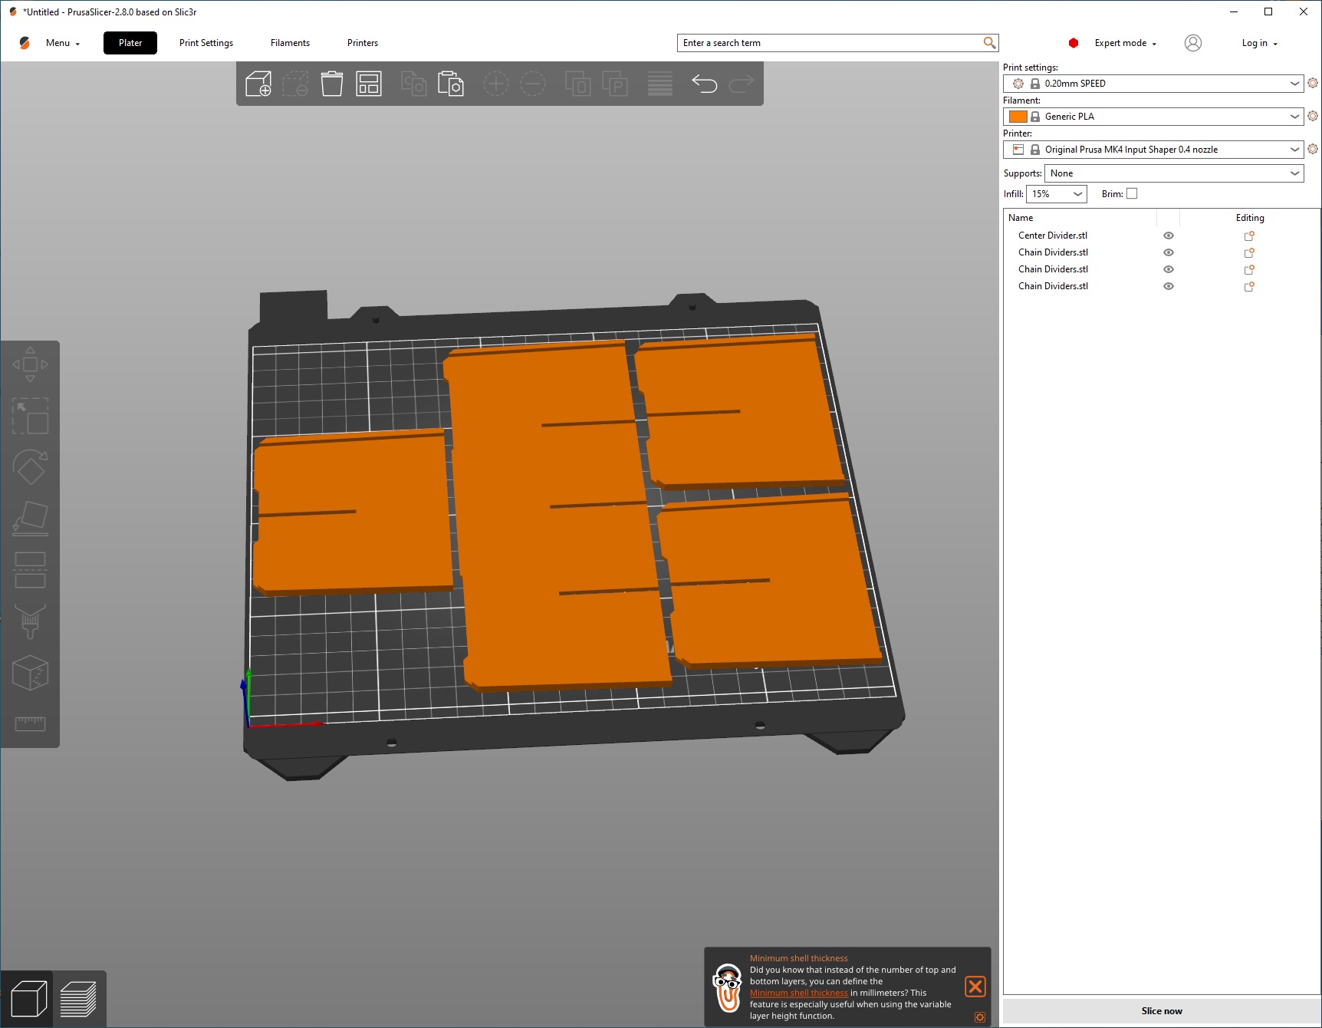Toggle visibility of last Chain Dividers.stl

(x=1169, y=286)
